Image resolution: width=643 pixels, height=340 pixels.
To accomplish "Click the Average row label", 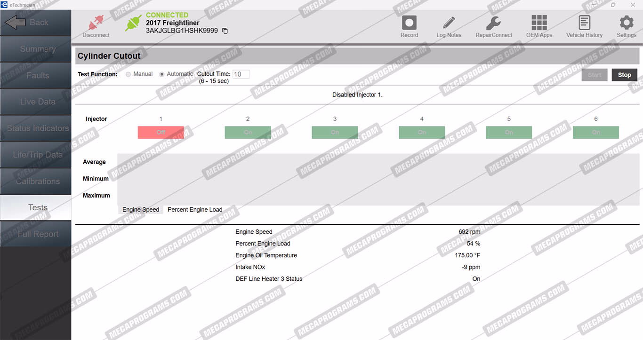I will point(94,162).
